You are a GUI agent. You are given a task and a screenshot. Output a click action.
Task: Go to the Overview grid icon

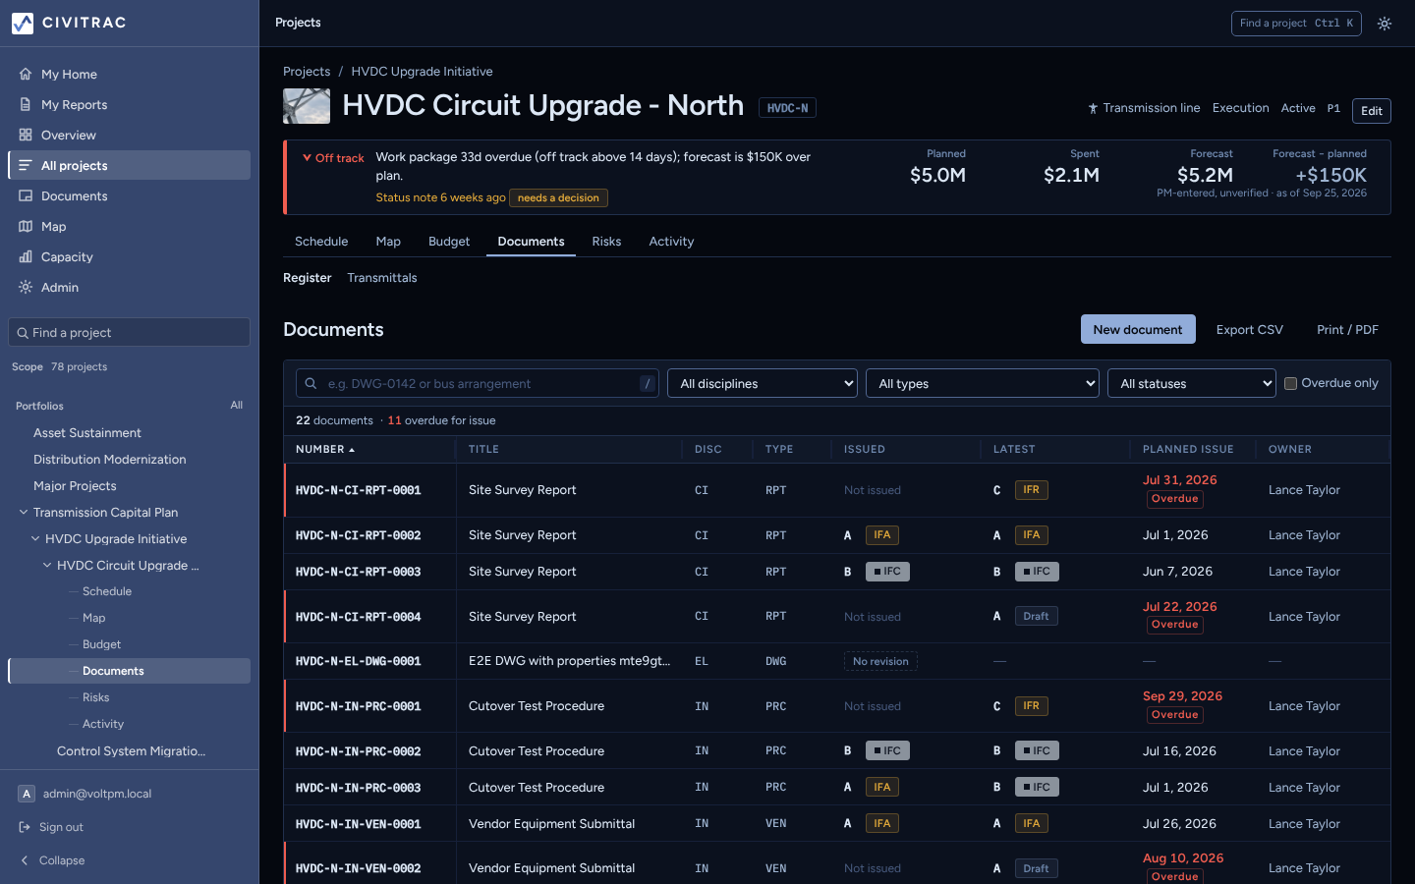tap(26, 135)
